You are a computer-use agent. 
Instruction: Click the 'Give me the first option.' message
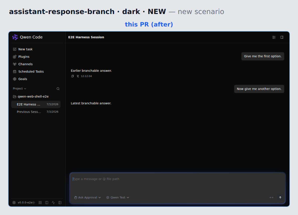coord(263,56)
